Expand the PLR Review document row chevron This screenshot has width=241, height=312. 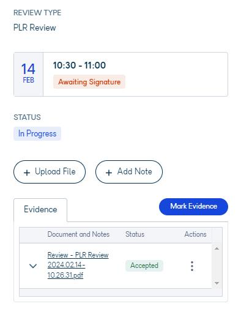[33, 266]
